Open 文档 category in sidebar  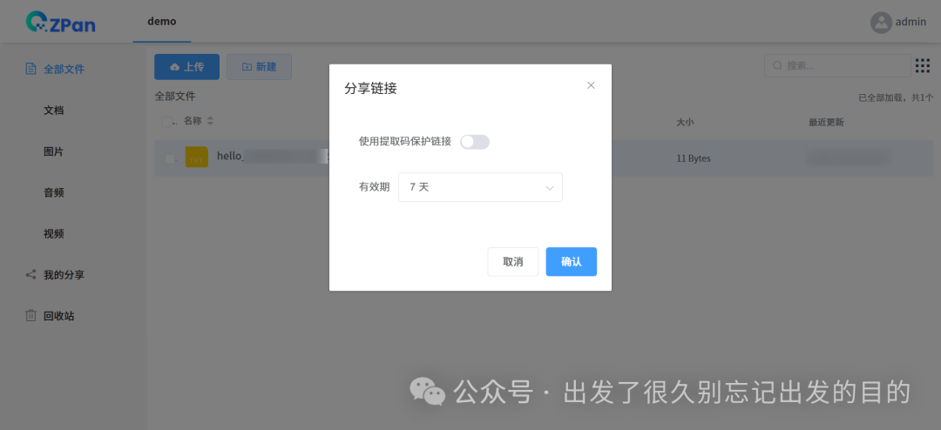click(53, 111)
